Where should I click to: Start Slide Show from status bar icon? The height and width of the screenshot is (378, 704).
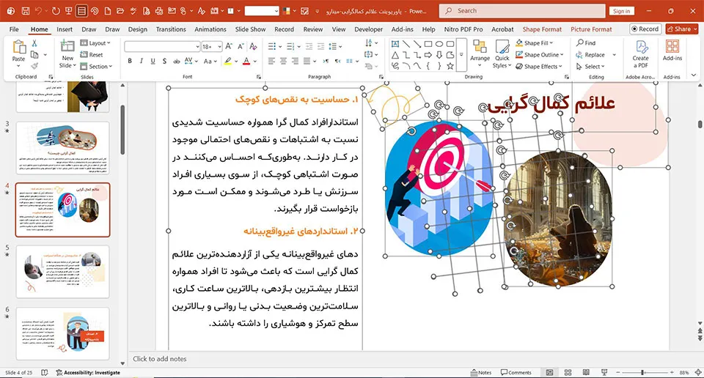604,373
